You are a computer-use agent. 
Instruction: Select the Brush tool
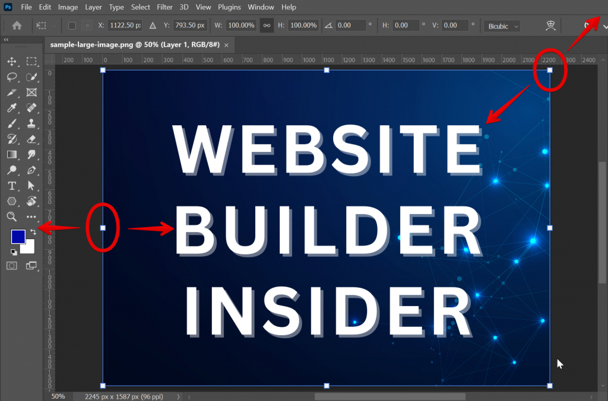13,123
